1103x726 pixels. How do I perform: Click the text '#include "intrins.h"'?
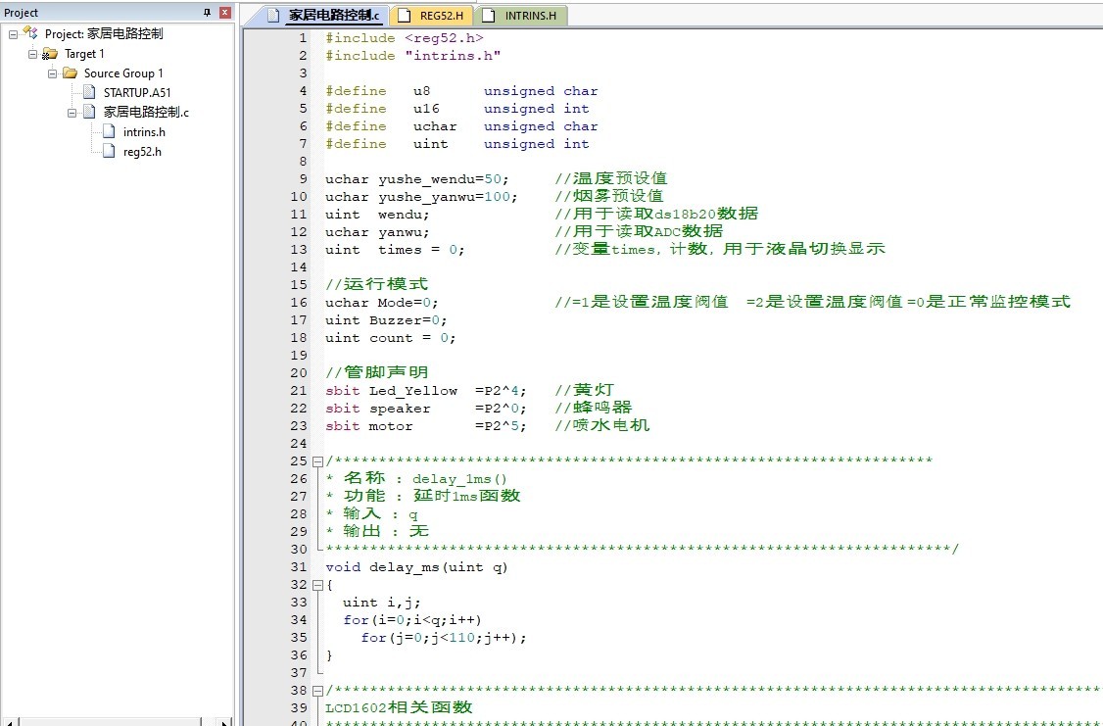point(413,56)
